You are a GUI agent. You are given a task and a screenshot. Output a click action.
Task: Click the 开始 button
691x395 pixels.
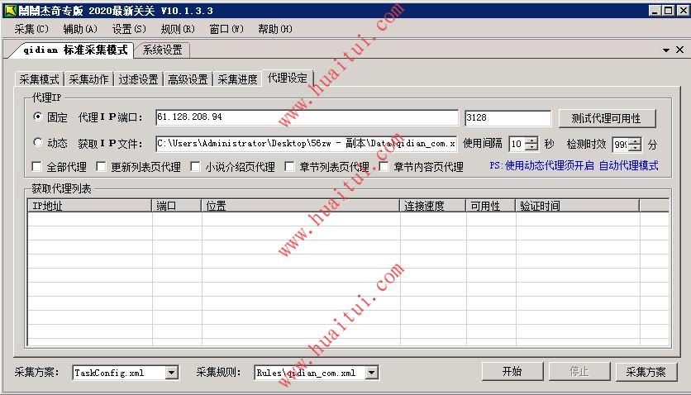(x=512, y=372)
